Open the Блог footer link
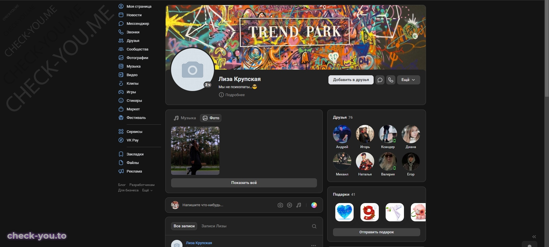Image resolution: width=549 pixels, height=247 pixels. (122, 185)
